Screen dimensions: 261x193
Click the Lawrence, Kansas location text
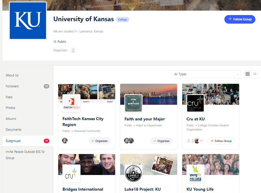point(91,31)
